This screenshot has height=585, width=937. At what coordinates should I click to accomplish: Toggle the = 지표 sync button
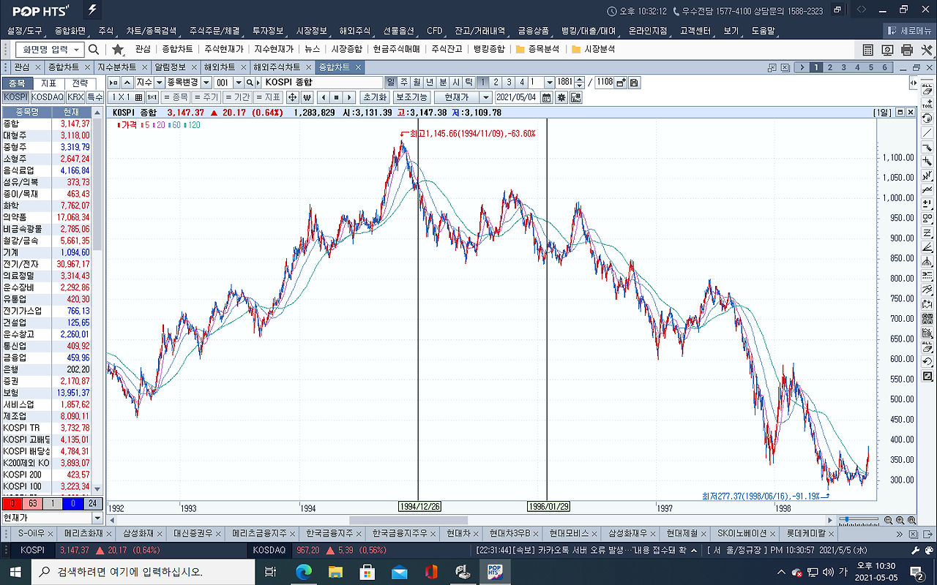click(268, 97)
